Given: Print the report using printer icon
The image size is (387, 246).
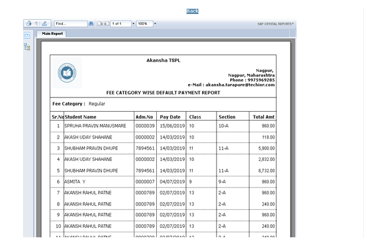Looking at the screenshot, I should tap(29, 24).
